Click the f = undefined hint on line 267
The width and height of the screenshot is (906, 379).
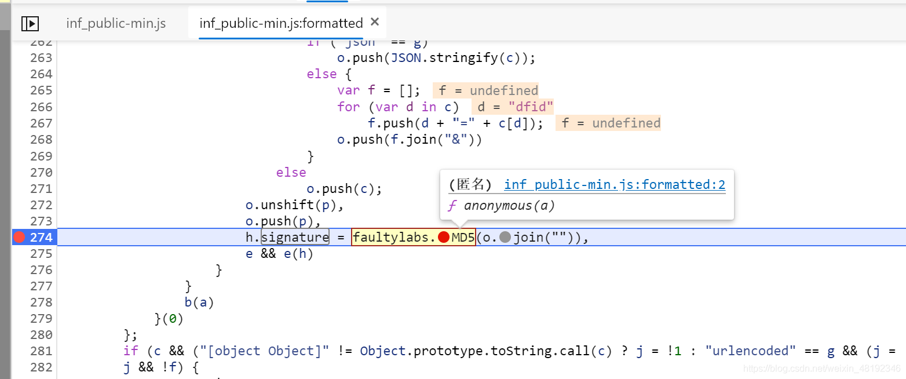608,123
